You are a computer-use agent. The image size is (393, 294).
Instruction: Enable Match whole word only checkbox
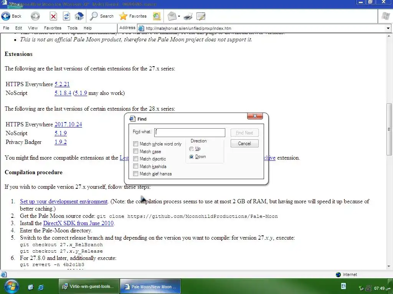pyautogui.click(x=135, y=144)
